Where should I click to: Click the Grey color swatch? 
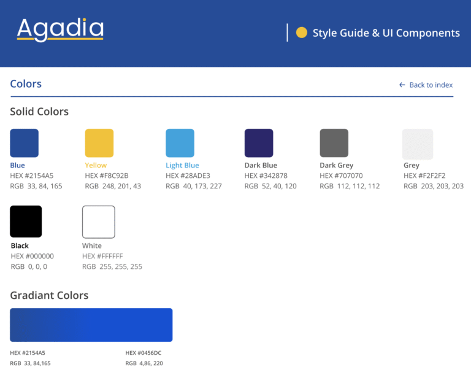(x=417, y=144)
